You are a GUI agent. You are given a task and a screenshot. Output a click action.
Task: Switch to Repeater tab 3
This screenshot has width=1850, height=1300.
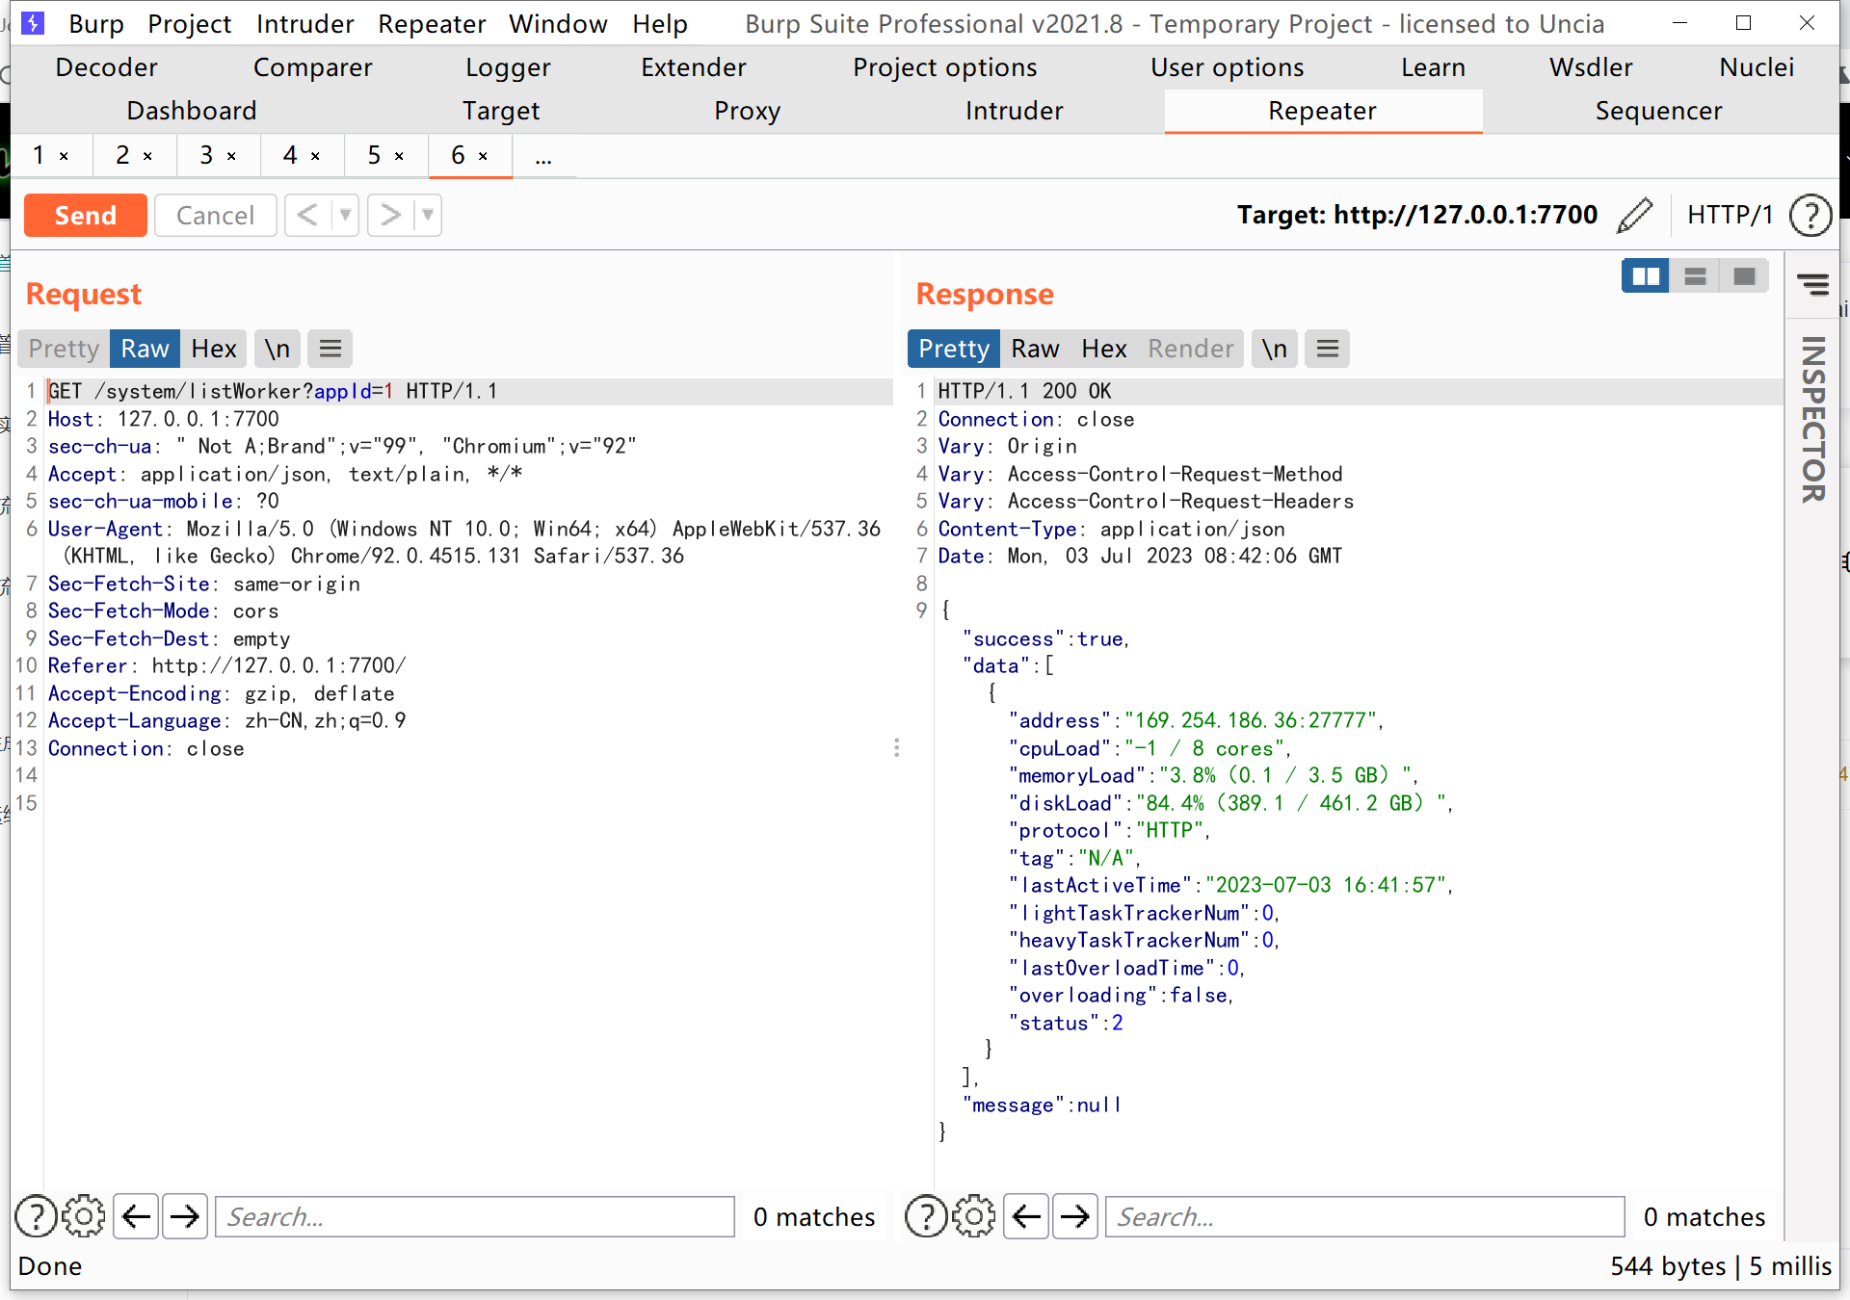pos(206,155)
